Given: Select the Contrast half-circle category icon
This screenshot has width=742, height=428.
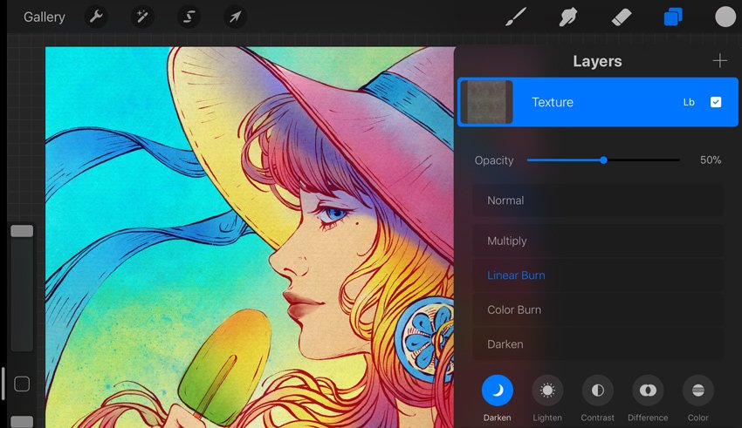Looking at the screenshot, I should pos(598,391).
